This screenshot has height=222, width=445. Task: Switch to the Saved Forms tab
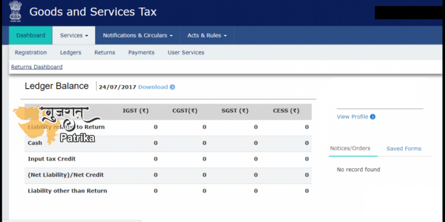404,149
